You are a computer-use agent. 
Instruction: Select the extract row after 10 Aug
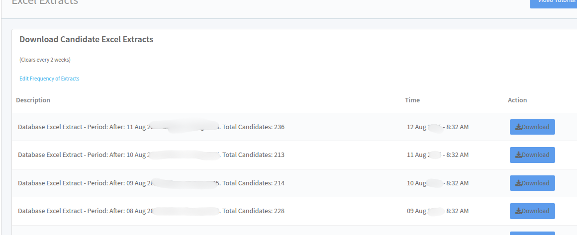point(294,155)
